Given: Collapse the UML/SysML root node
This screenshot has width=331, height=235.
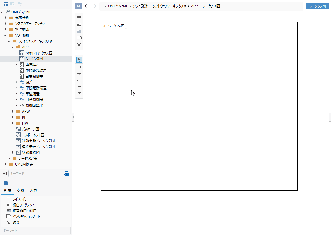Looking at the screenshot, I should [2, 12].
